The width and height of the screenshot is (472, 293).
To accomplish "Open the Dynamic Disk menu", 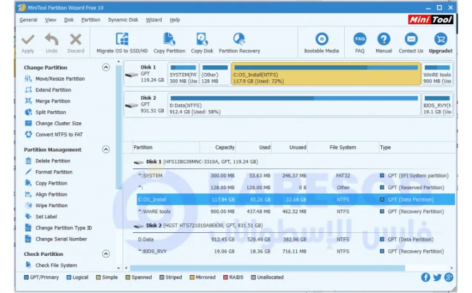I will pos(123,20).
